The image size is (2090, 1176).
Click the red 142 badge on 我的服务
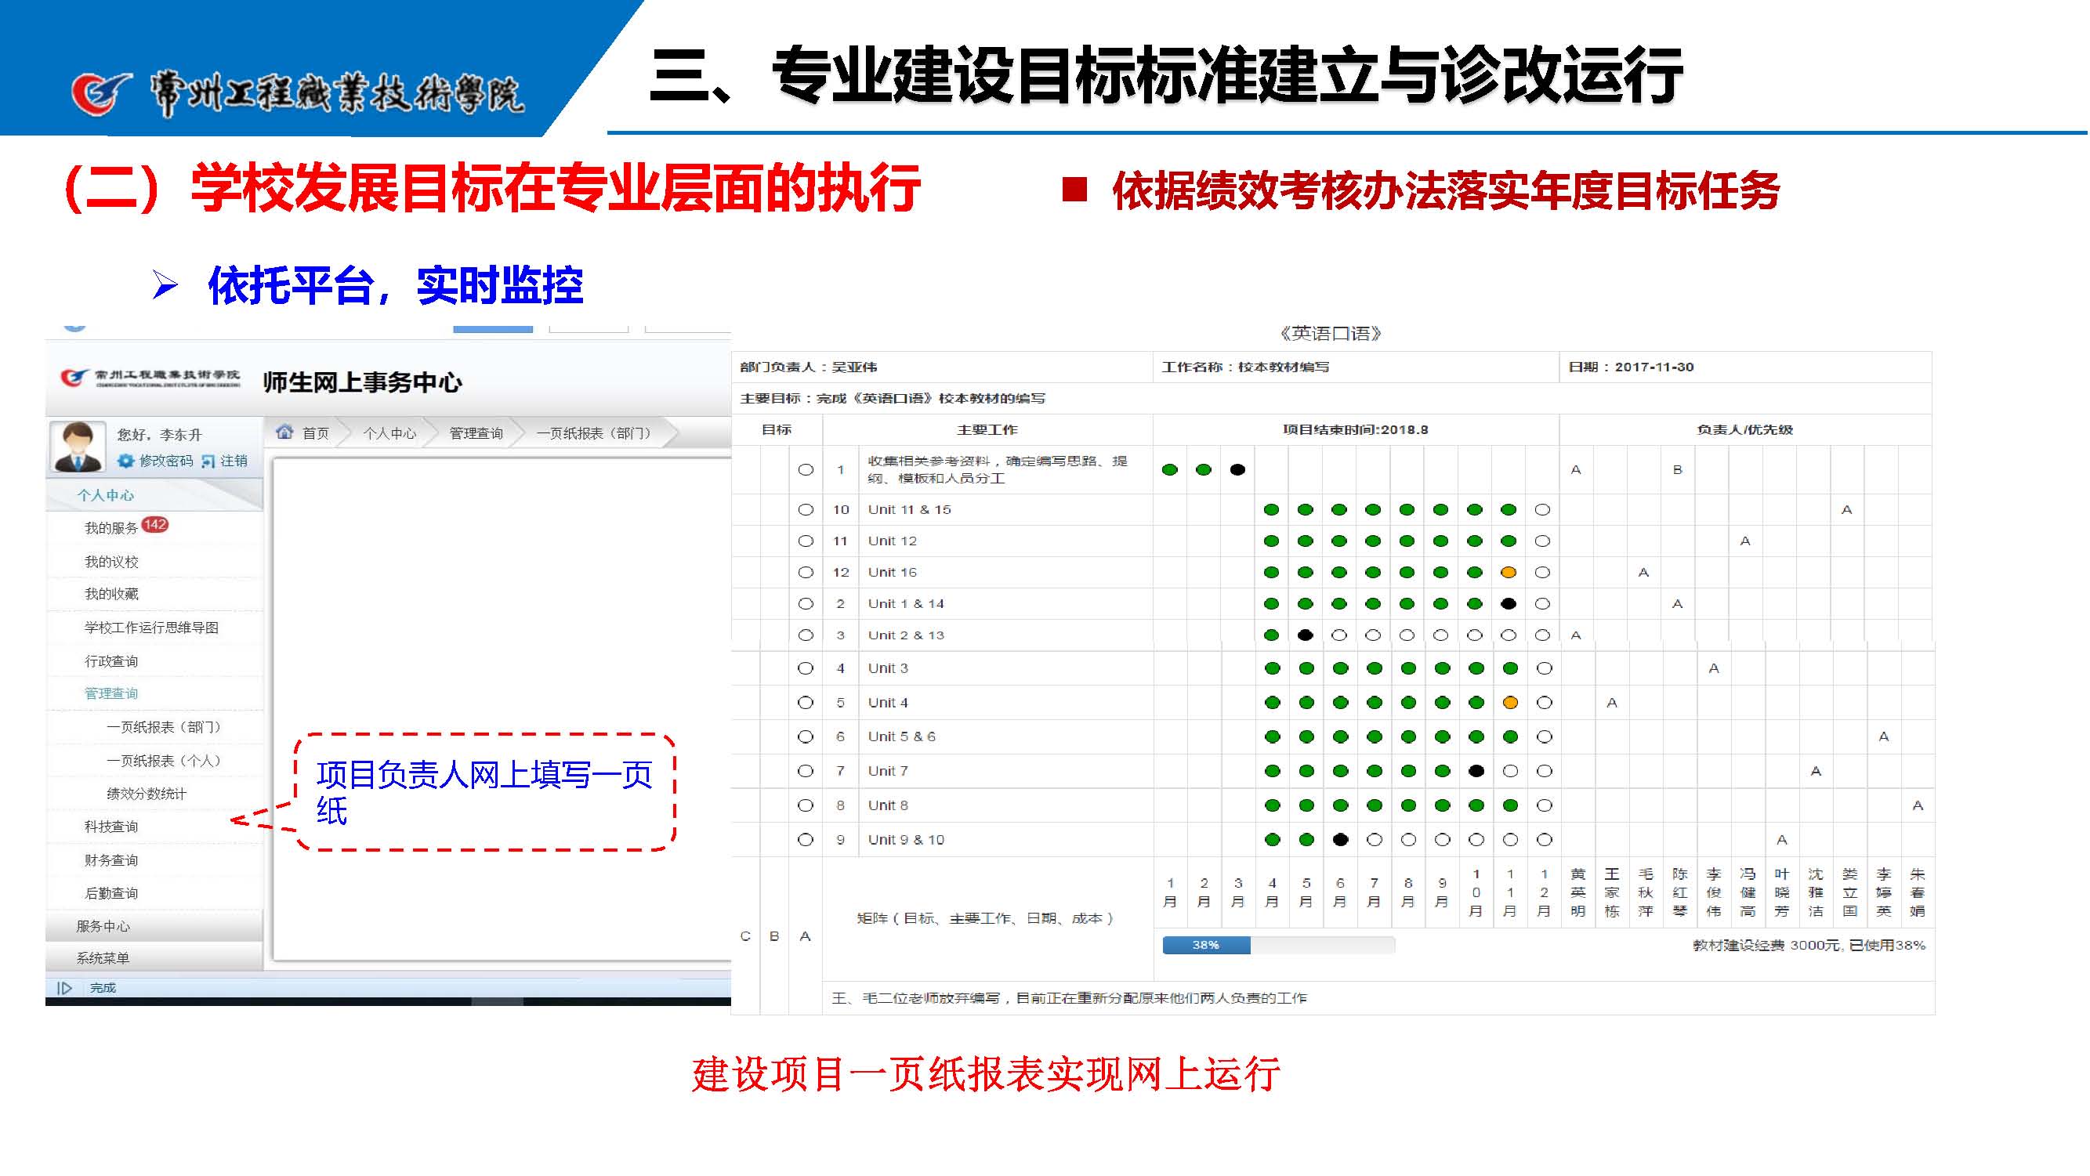[155, 526]
